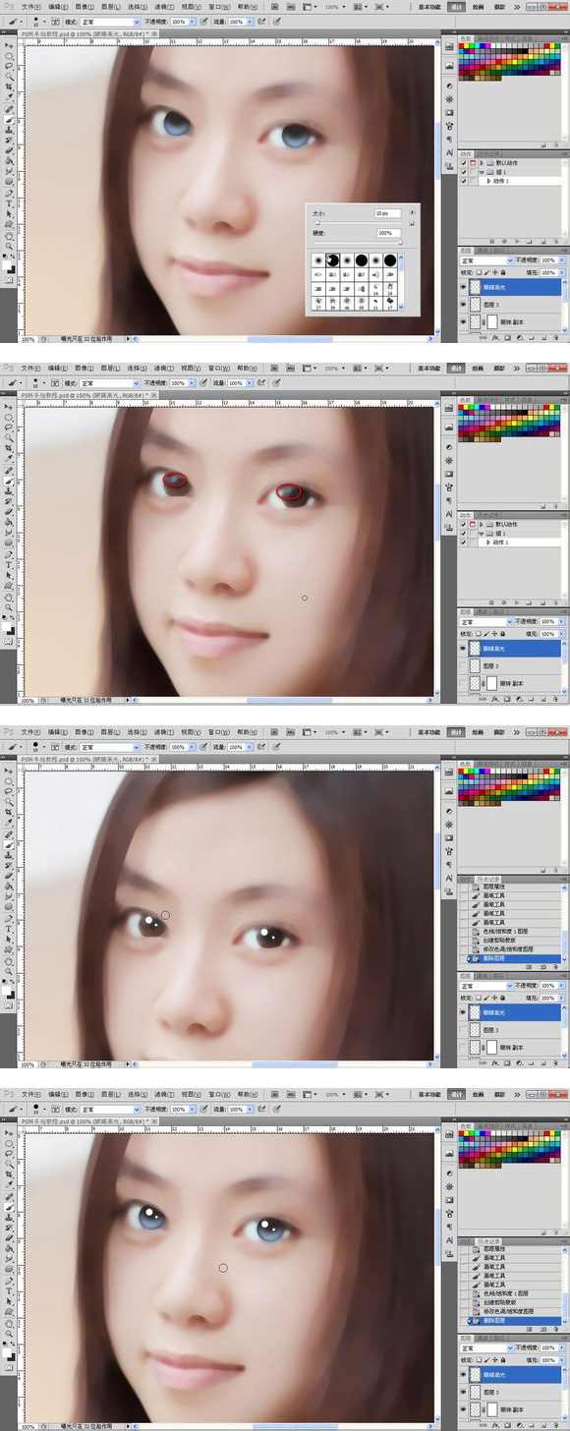Viewport: 570px width, 1431px height.
Task: Toggle airbrush icon in first screenshot's options bar
Action: (x=262, y=22)
